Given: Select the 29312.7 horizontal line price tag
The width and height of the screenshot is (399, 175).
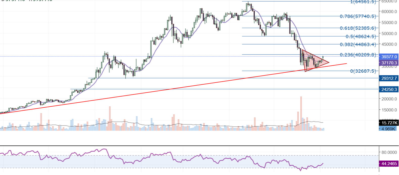Looking at the screenshot, I should [x=389, y=78].
